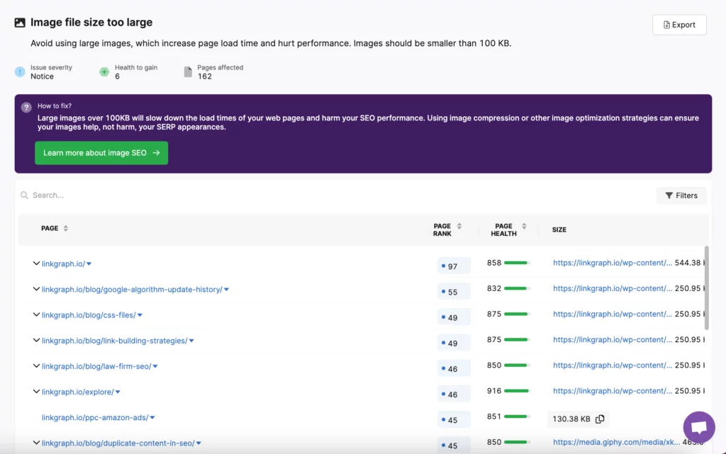Sort table by the Page column arrows
Viewport: 726px width, 454px height.
point(66,229)
